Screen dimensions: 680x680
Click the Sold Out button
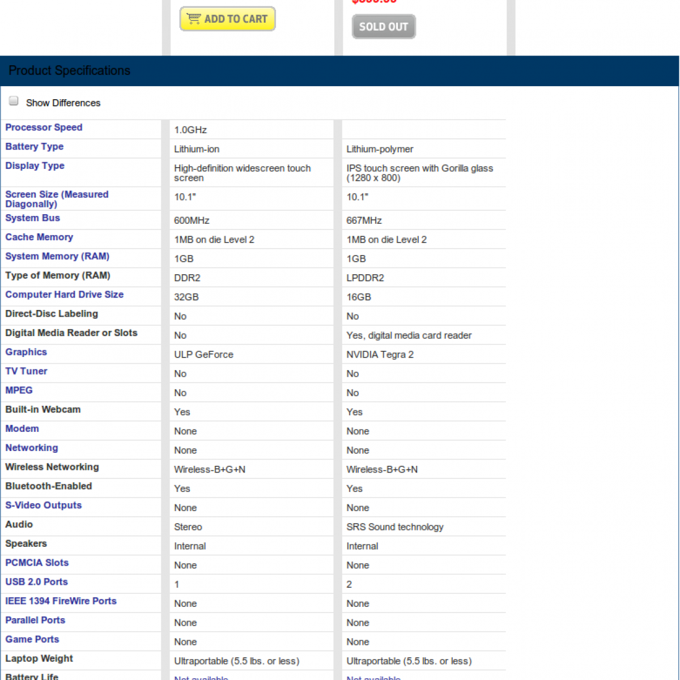(384, 27)
